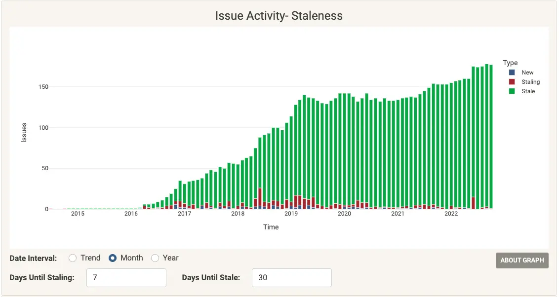The width and height of the screenshot is (559, 297).
Task: Click the Days Until Stale input field
Action: pos(291,278)
